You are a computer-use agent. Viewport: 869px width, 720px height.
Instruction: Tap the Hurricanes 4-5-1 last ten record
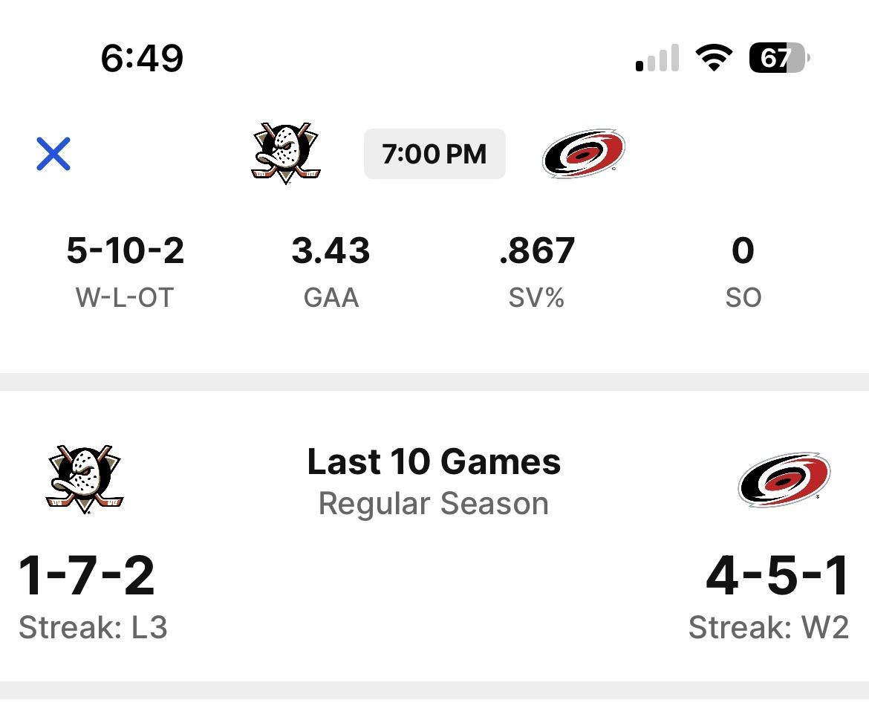[777, 577]
